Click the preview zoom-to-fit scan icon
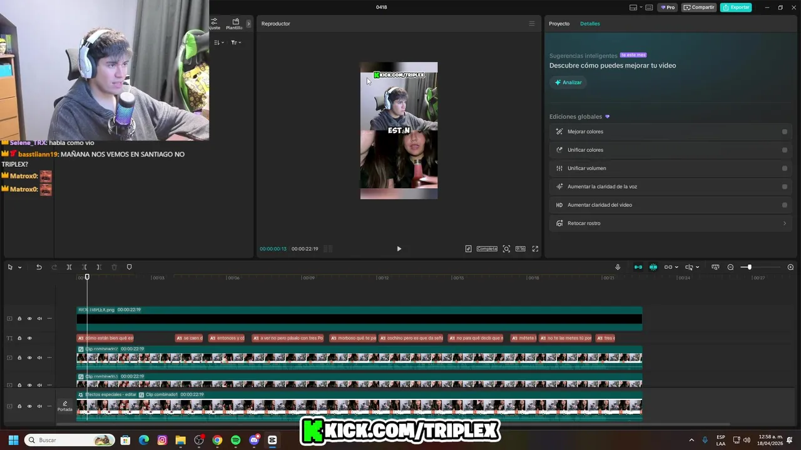This screenshot has height=450, width=801. pyautogui.click(x=506, y=249)
